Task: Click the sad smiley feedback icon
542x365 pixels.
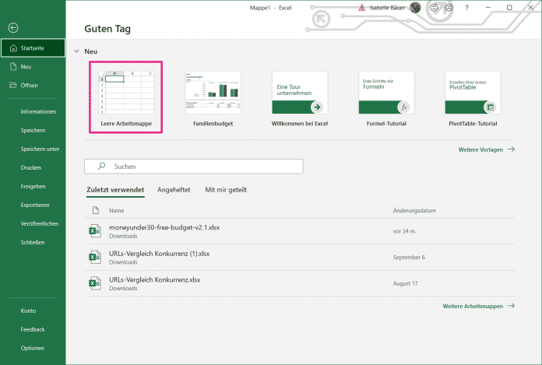Action: click(449, 7)
